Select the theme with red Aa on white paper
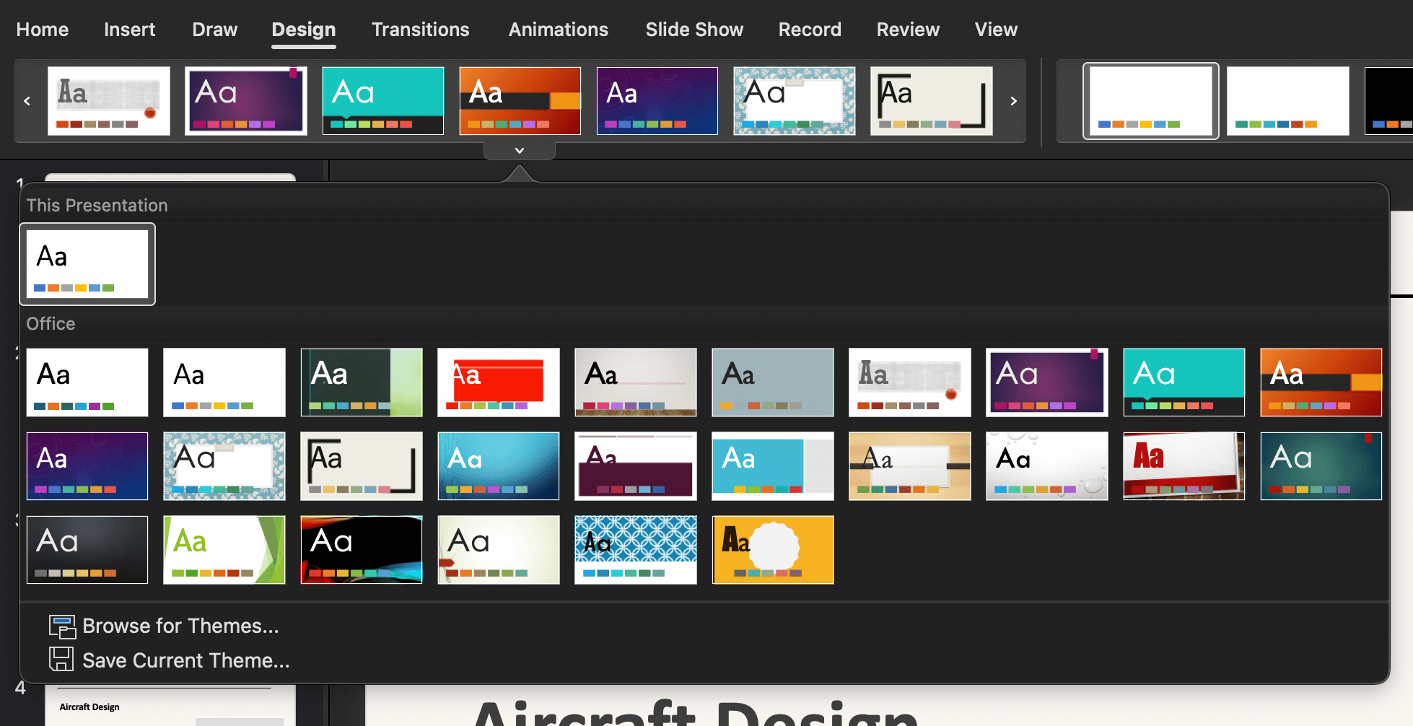This screenshot has width=1413, height=726. click(1184, 466)
